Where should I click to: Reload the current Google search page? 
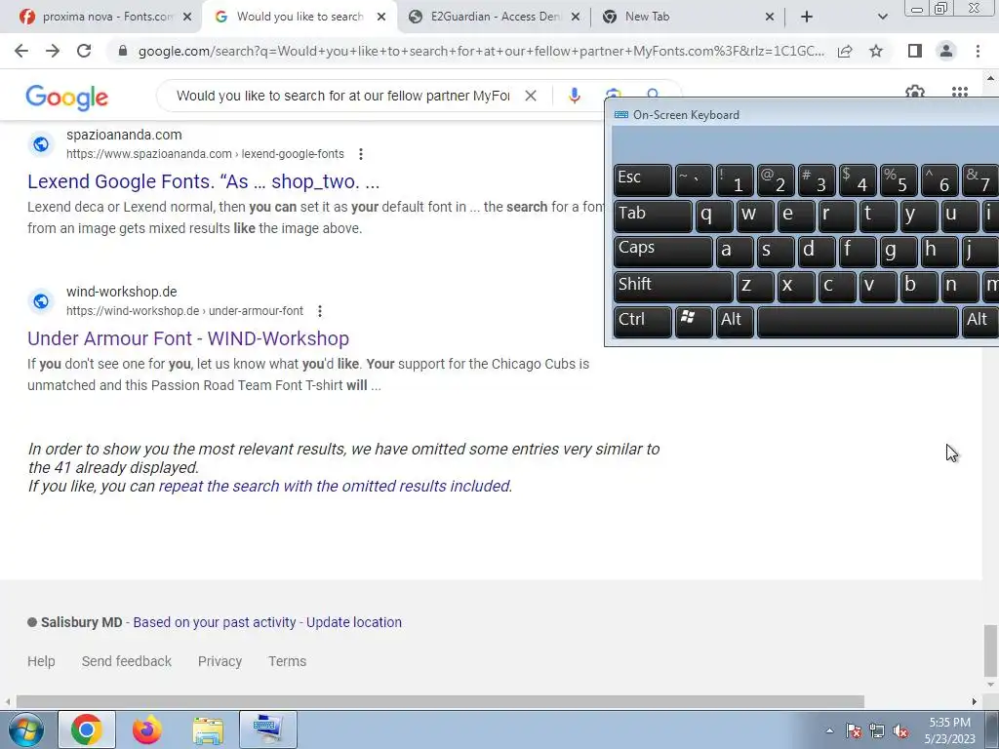(84, 51)
